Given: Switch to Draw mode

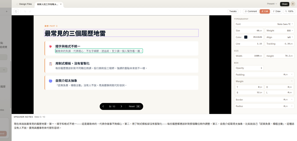Looking at the screenshot, I should [277, 11].
